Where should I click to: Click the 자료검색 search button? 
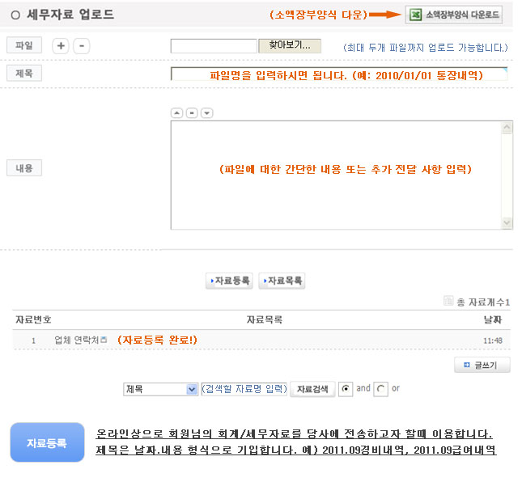[312, 389]
